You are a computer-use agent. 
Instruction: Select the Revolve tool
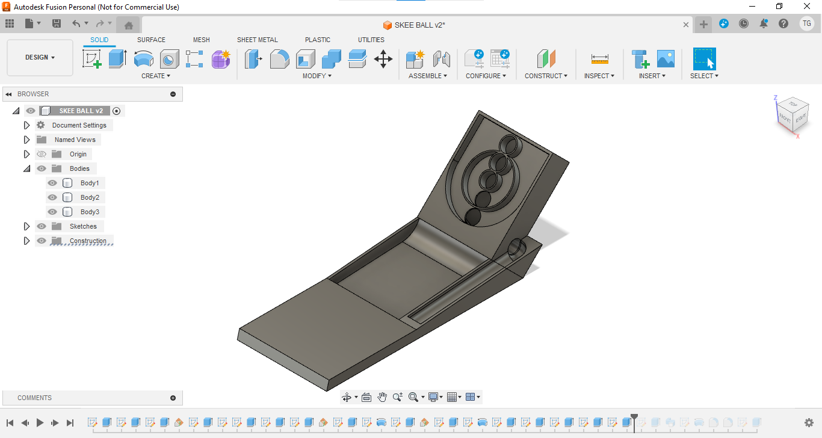click(x=143, y=59)
